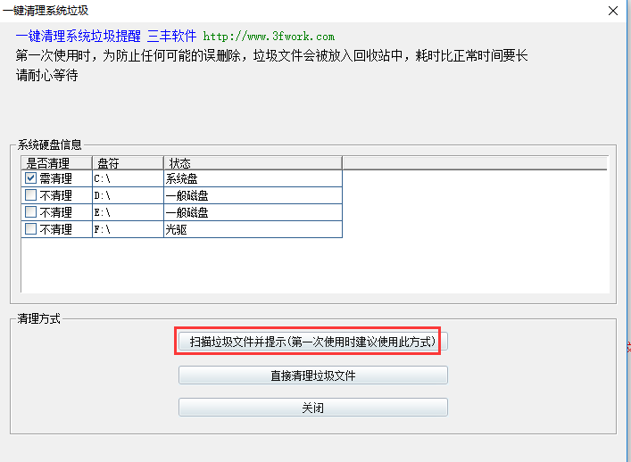Click the 一键清理系统垃圾提醒 三丰软件 heading
The width and height of the screenshot is (631, 462).
[106, 37]
